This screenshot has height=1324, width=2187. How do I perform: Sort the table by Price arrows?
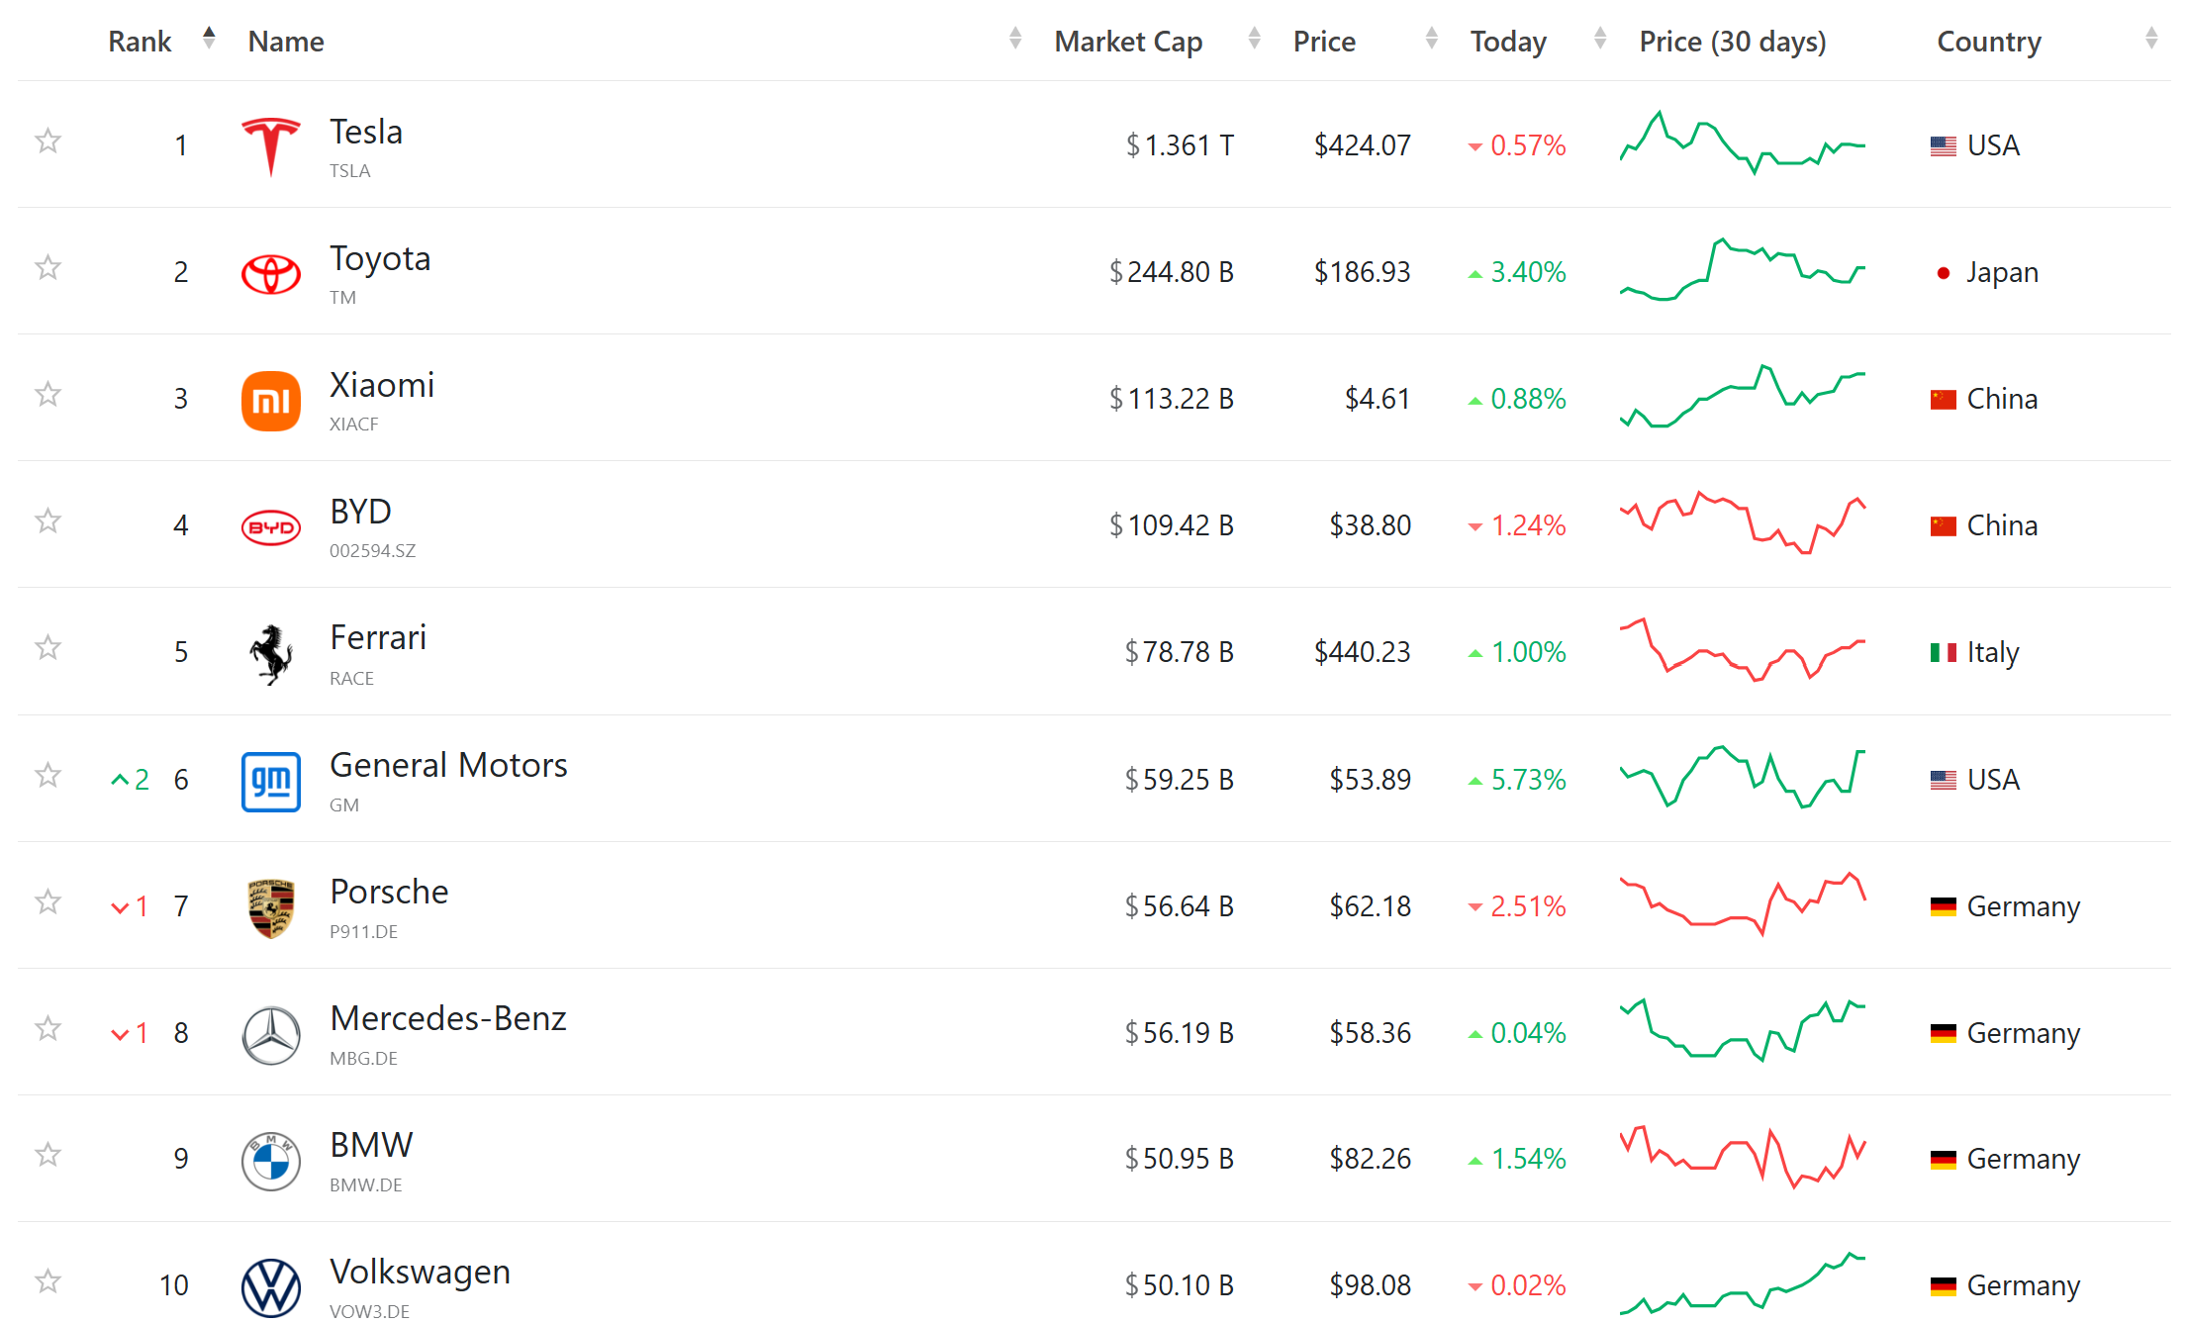tap(1431, 40)
